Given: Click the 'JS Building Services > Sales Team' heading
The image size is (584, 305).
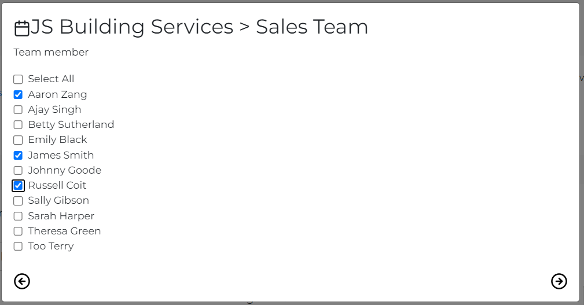Looking at the screenshot, I should [199, 27].
